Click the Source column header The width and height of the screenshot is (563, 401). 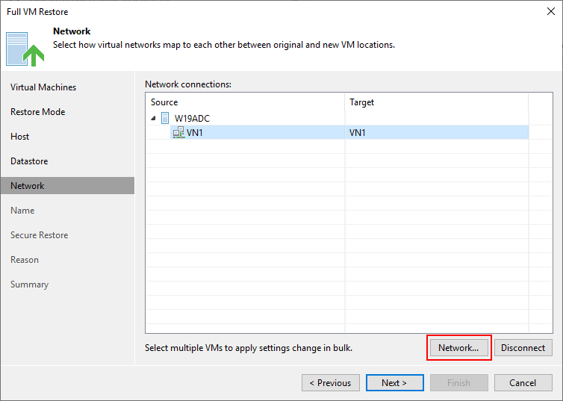245,102
